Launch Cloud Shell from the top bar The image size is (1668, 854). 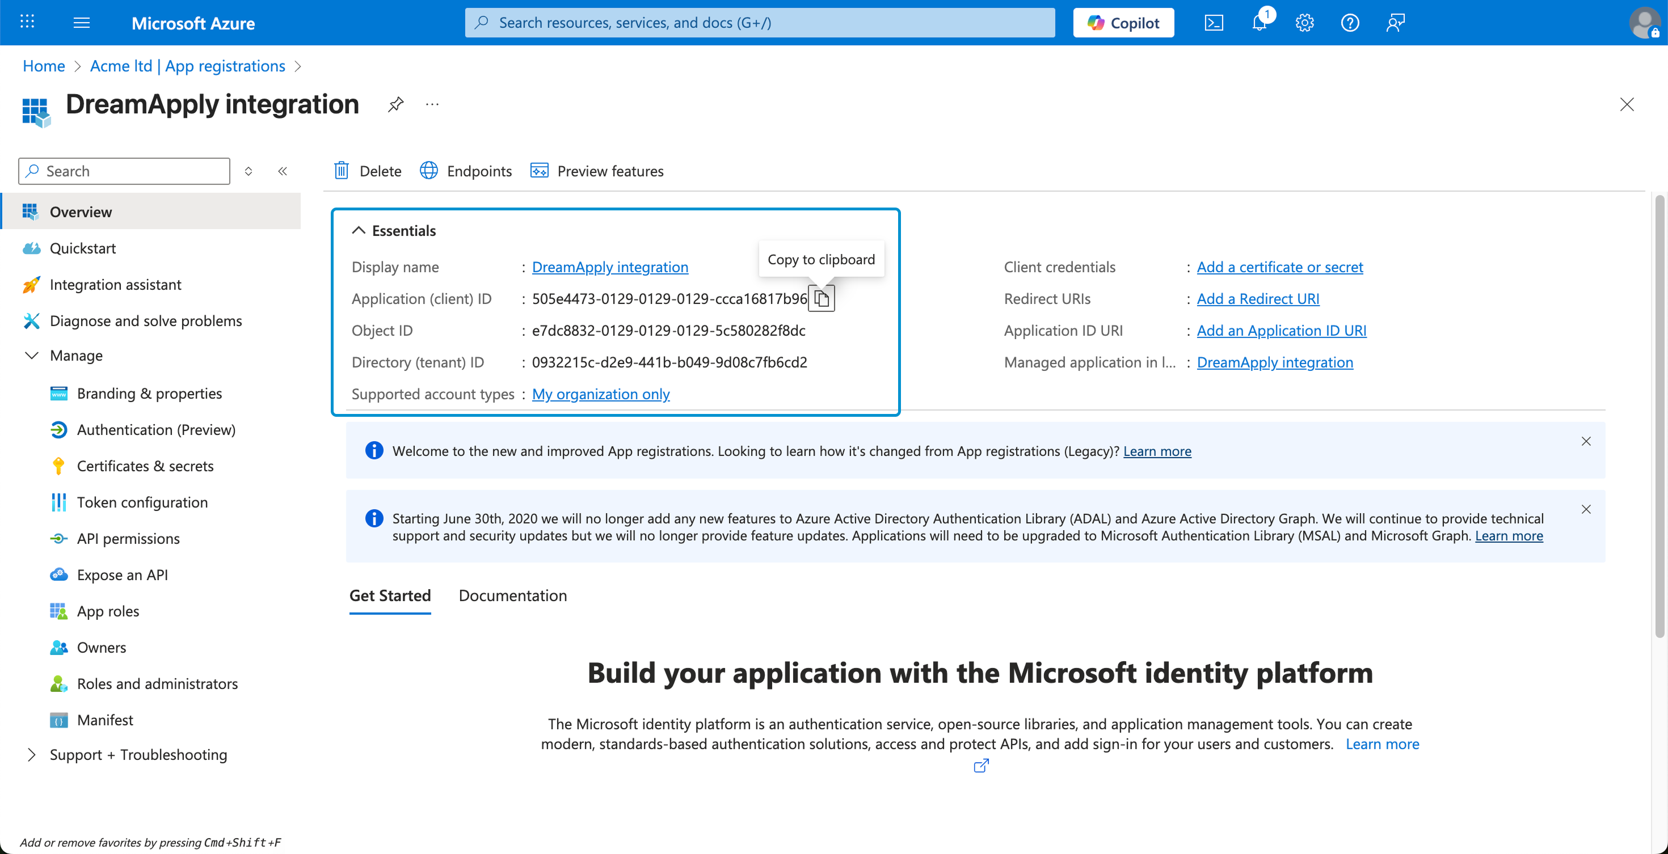click(x=1214, y=23)
